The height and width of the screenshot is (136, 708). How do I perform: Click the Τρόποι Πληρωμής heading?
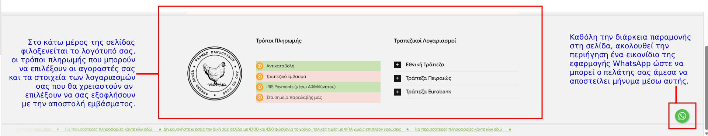click(x=278, y=41)
